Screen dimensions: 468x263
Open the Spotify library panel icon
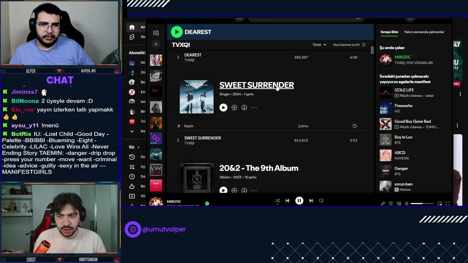(x=156, y=33)
